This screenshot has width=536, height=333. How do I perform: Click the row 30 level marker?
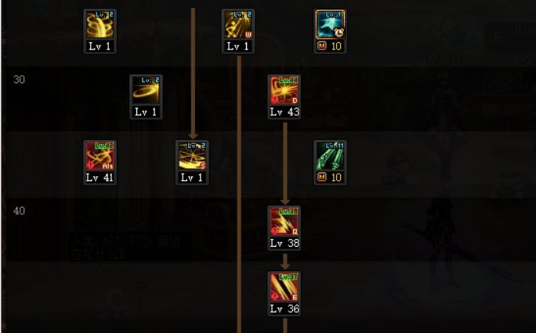19,80
